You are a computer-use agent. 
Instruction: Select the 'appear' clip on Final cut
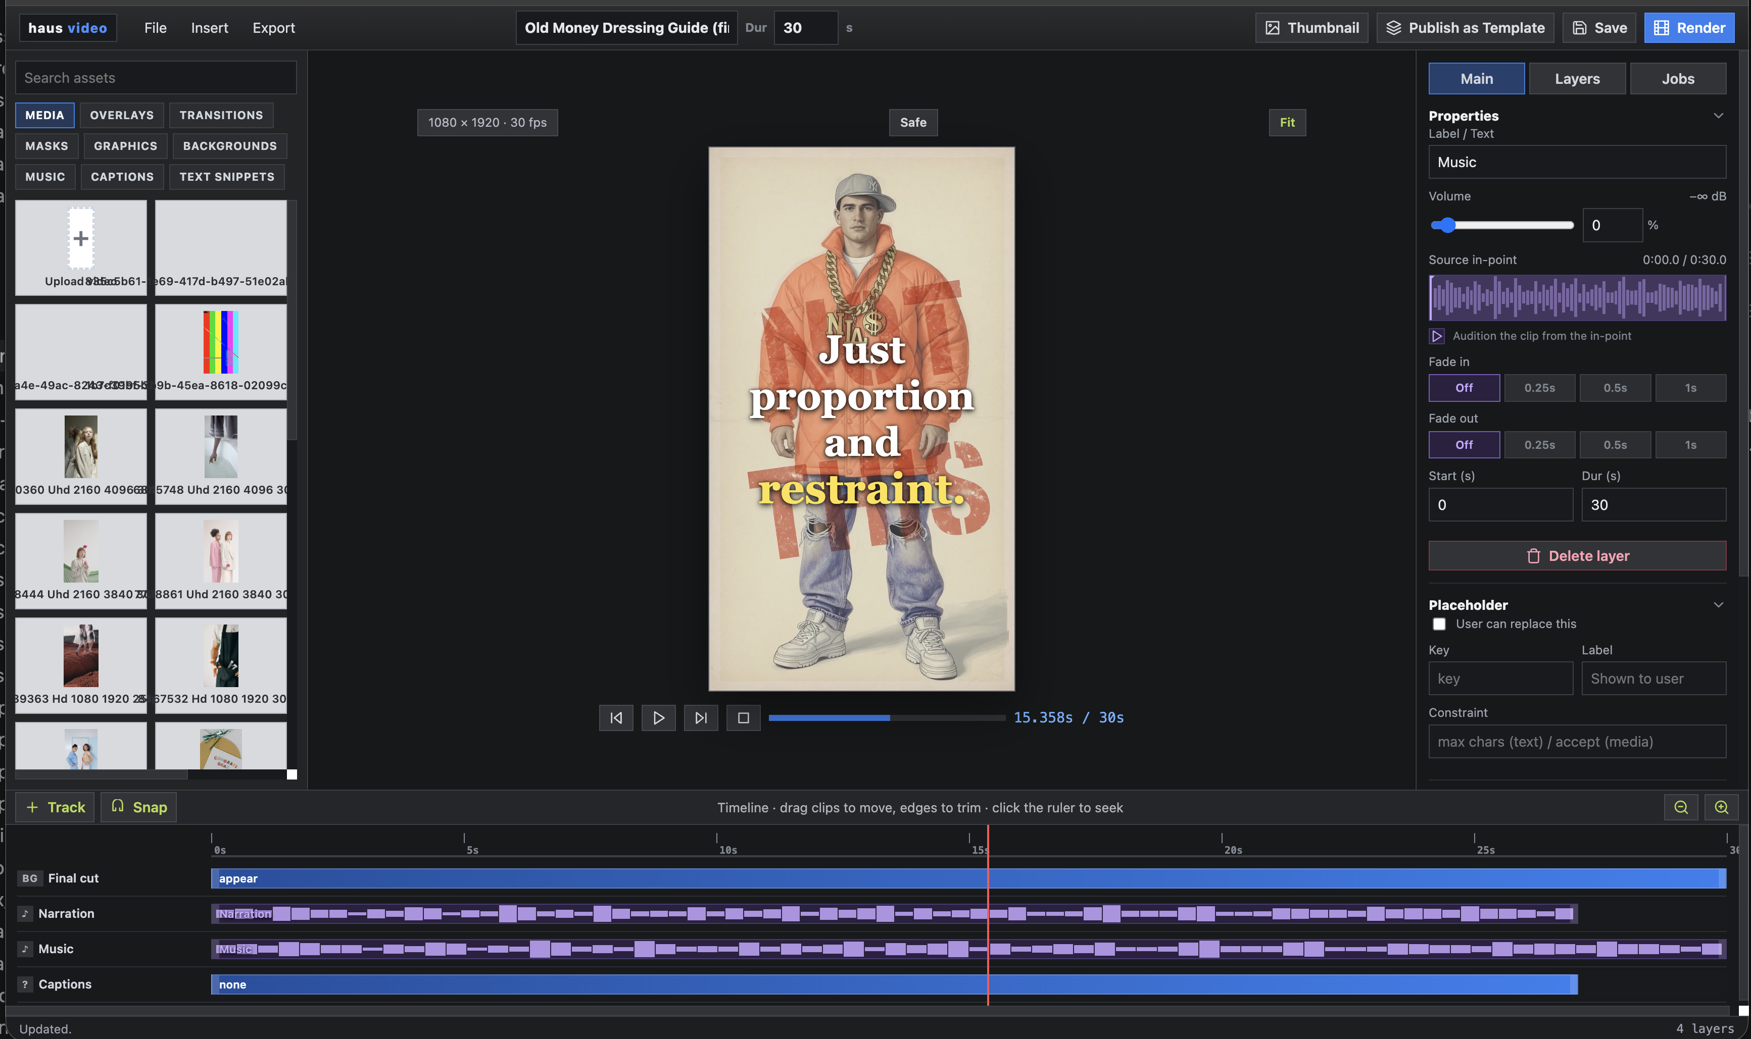pyautogui.click(x=968, y=878)
